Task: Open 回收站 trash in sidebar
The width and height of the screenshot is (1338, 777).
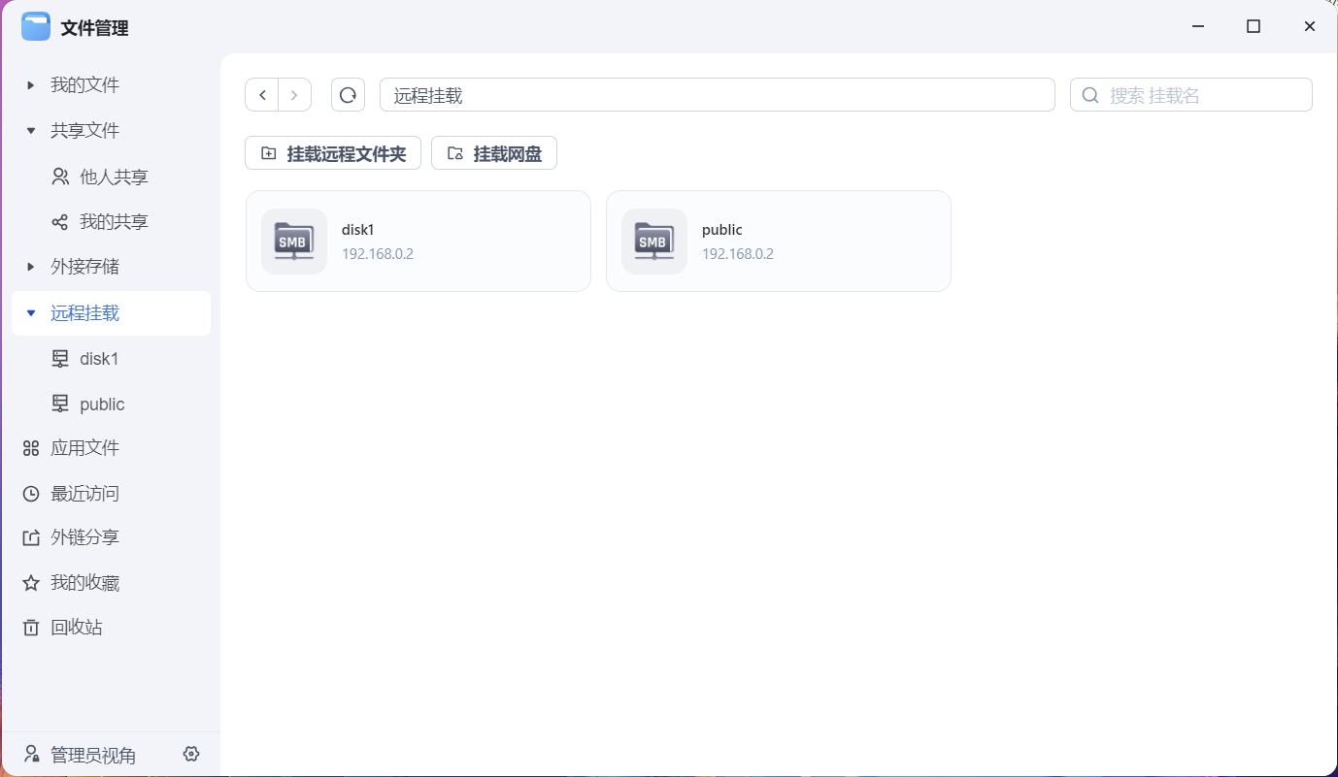Action: coord(76,628)
